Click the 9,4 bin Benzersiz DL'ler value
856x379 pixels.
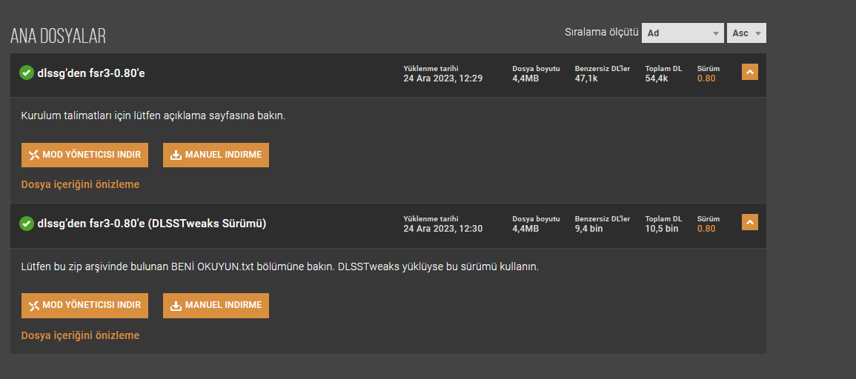tap(588, 229)
